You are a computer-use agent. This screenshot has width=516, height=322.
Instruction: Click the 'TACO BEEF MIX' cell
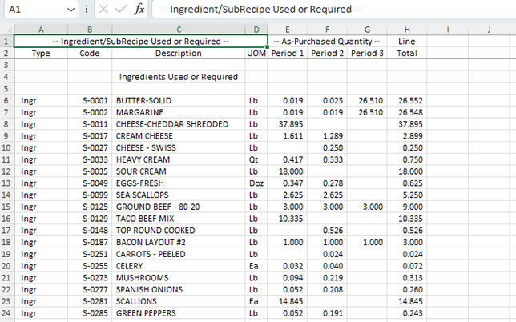click(x=179, y=219)
